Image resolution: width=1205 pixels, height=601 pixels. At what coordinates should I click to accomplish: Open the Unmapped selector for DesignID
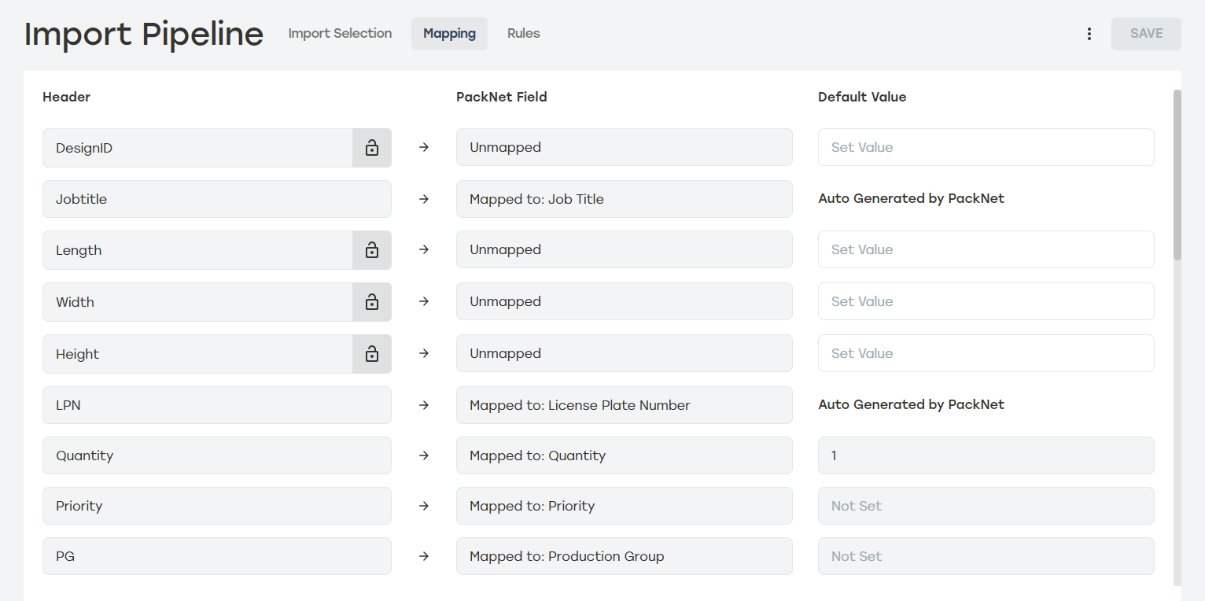point(624,147)
